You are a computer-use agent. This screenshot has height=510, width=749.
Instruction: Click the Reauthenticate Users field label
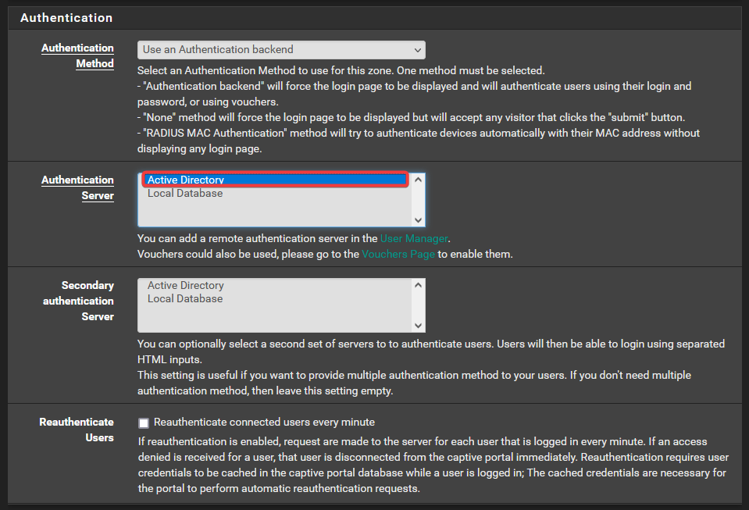click(x=77, y=430)
